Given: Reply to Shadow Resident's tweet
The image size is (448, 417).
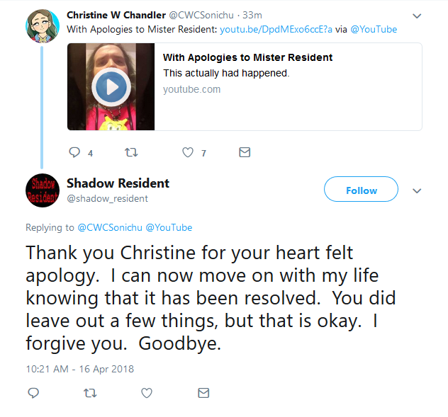Looking at the screenshot, I should coord(33,393).
